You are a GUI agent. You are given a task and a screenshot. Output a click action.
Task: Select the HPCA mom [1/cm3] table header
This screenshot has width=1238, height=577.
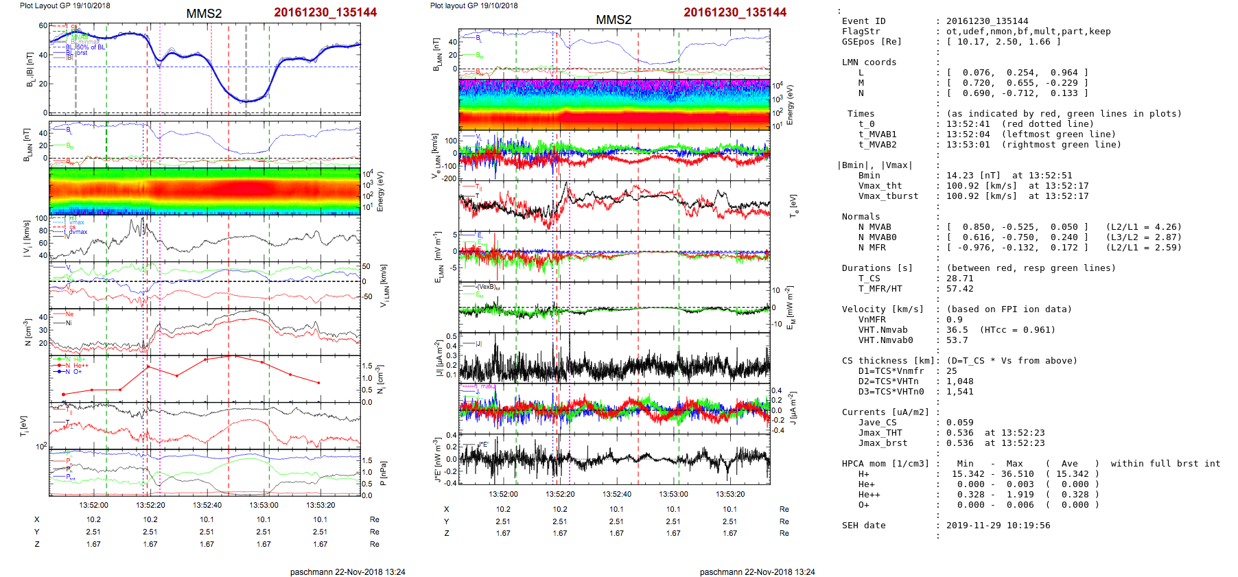tap(885, 464)
